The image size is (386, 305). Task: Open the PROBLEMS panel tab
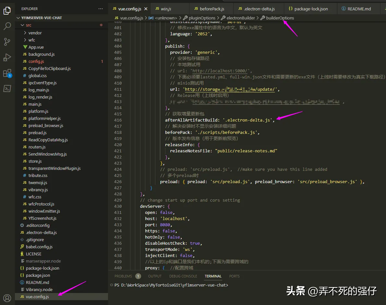click(x=123, y=276)
